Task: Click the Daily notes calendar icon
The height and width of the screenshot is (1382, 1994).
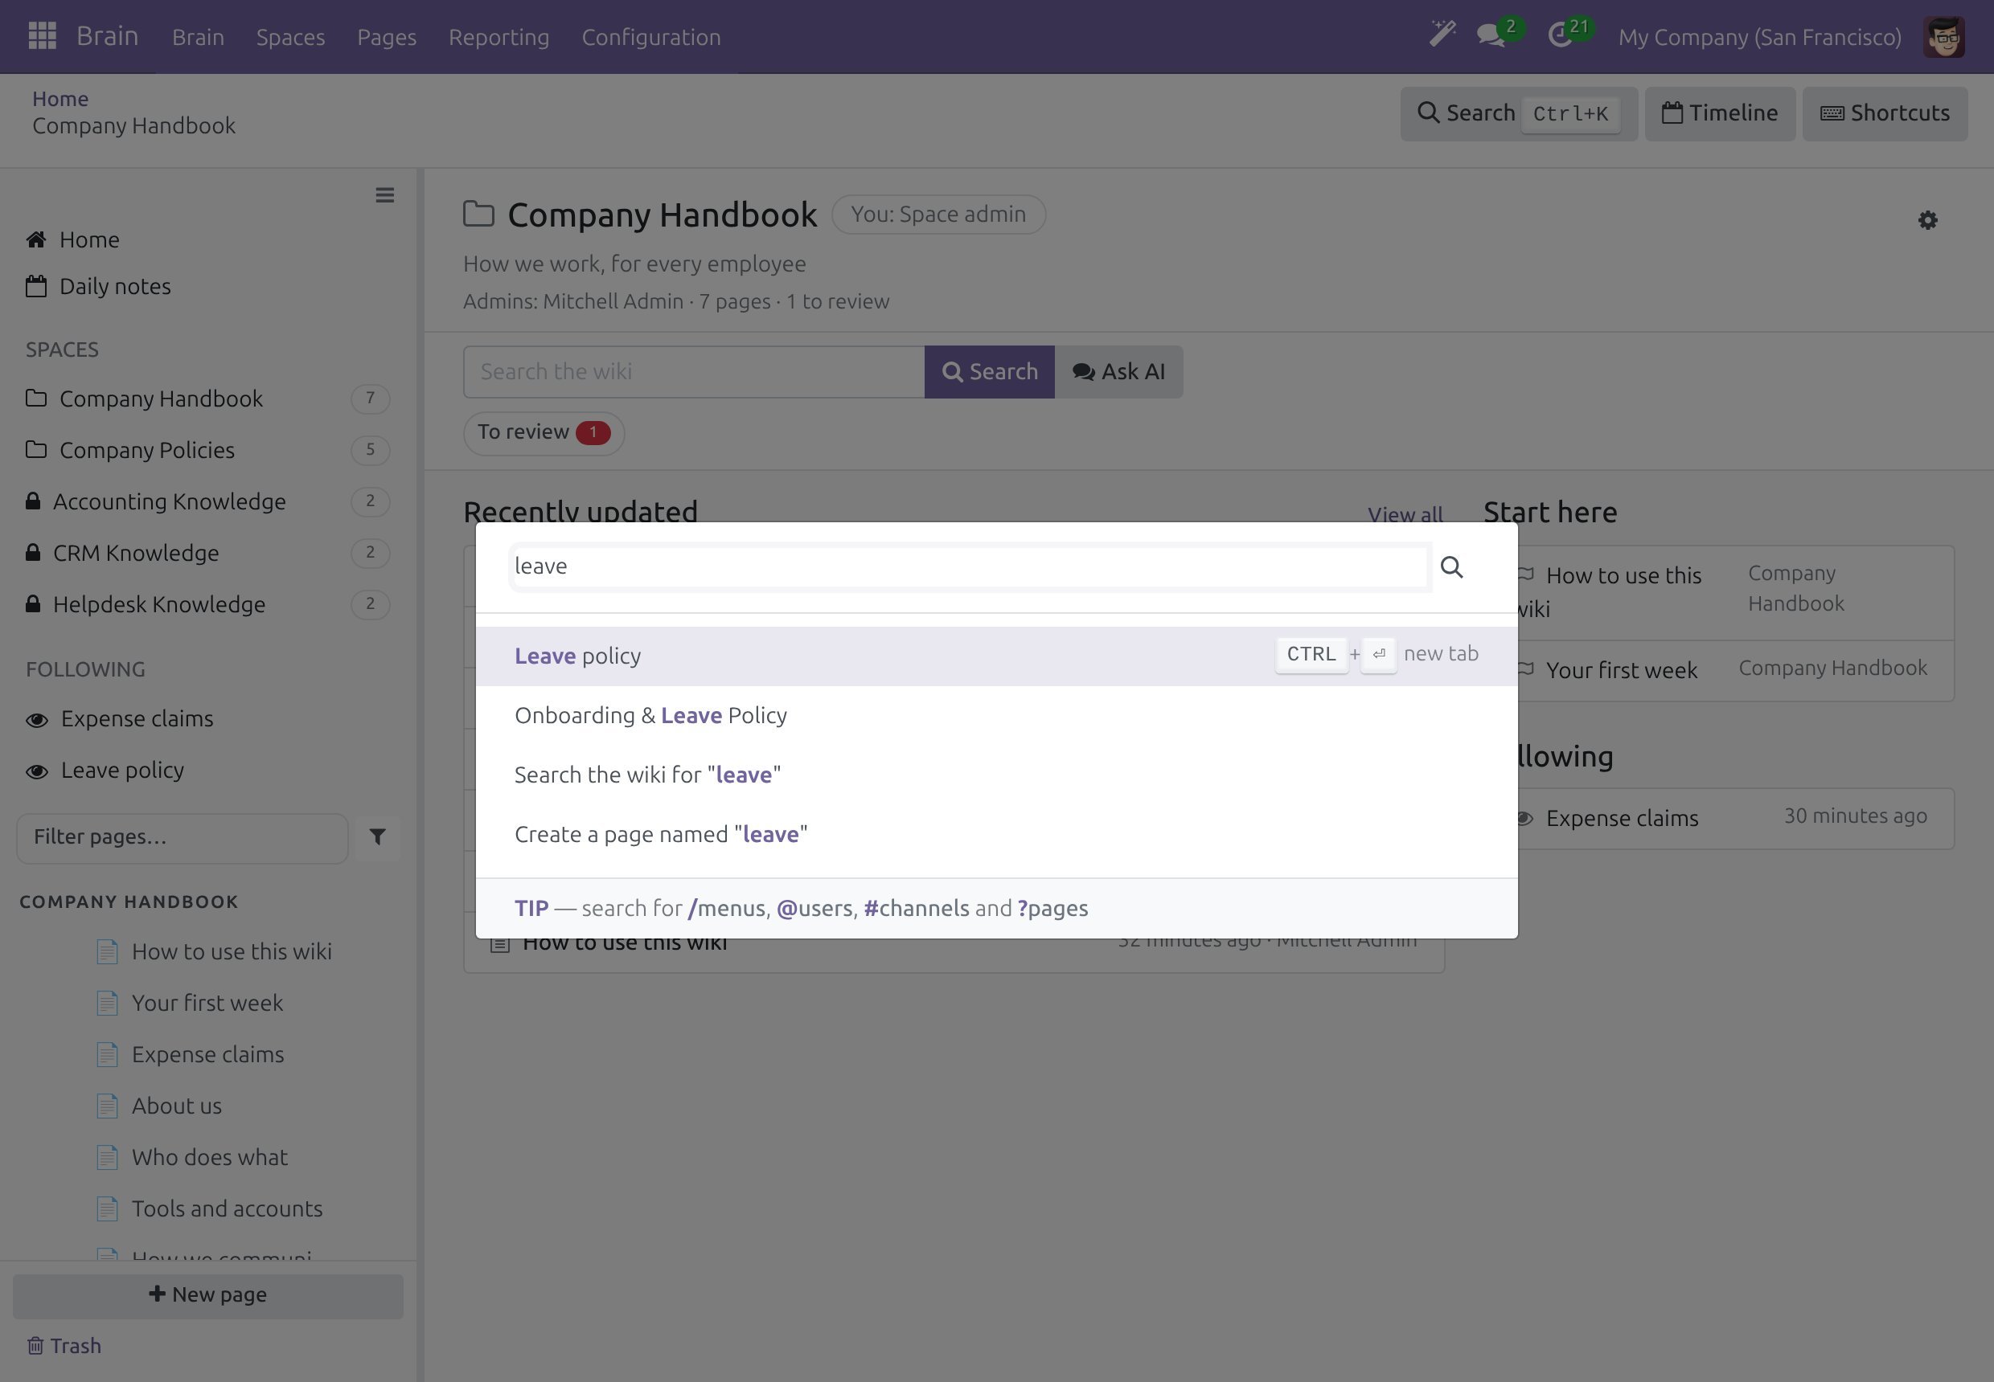Action: pos(35,286)
